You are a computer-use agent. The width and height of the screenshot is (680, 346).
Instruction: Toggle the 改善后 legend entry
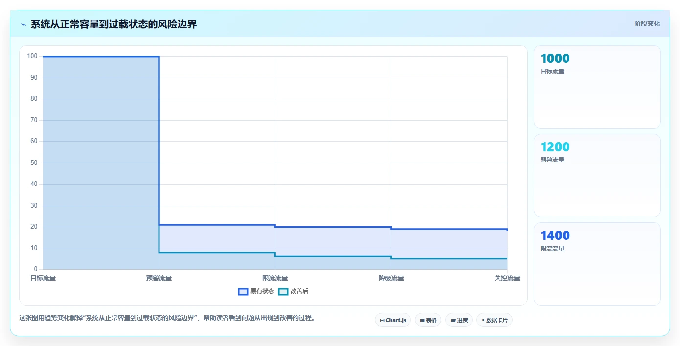tap(293, 291)
